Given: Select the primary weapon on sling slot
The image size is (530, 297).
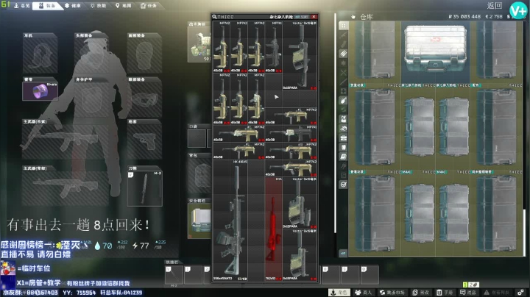Looking at the screenshot, I should 66,139.
